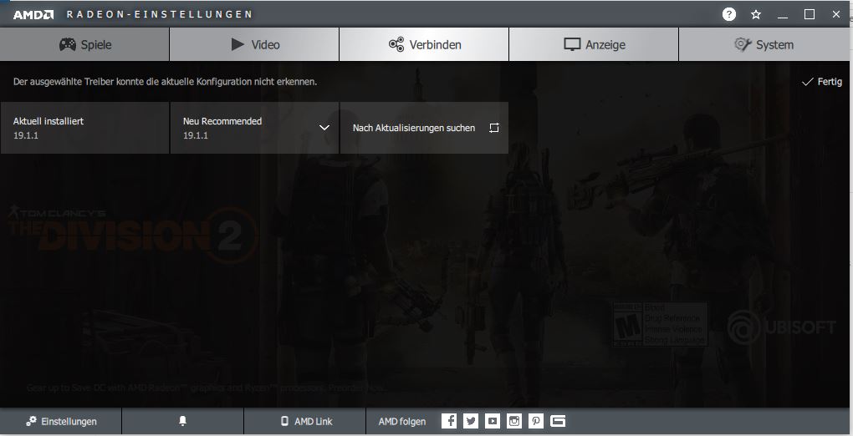853x436 pixels.
Task: Click Nach Aktualisierungen suchen
Action: 424,128
